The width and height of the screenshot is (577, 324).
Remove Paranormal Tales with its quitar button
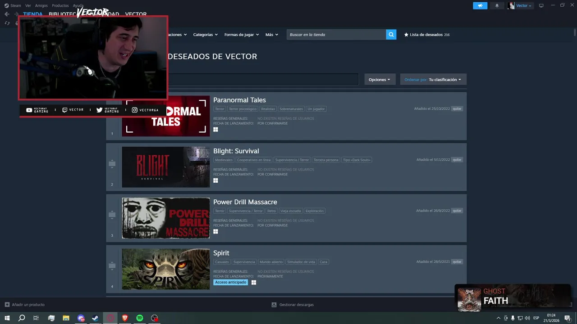[x=457, y=108]
